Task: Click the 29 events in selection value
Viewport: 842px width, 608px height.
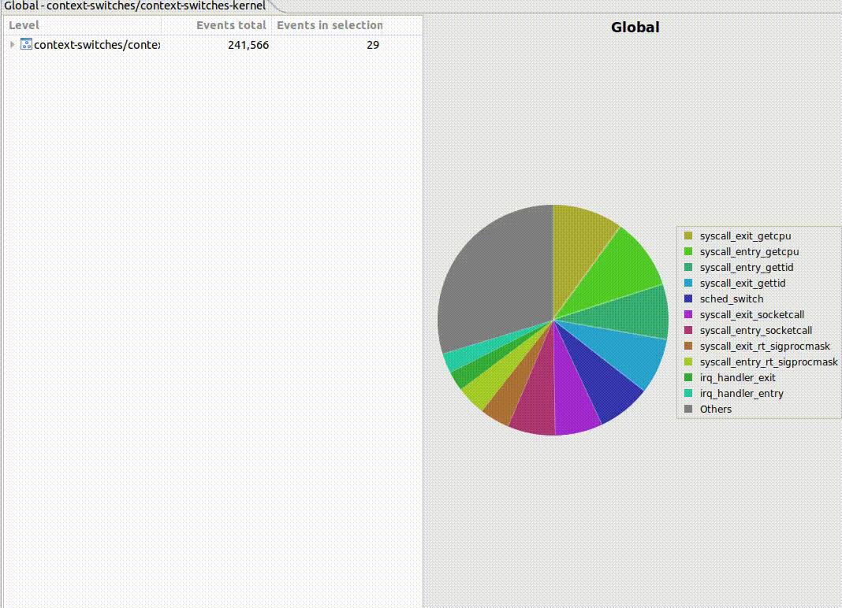Action: (373, 45)
